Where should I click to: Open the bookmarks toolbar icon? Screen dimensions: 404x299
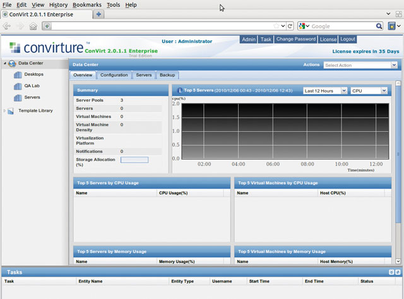(391, 26)
